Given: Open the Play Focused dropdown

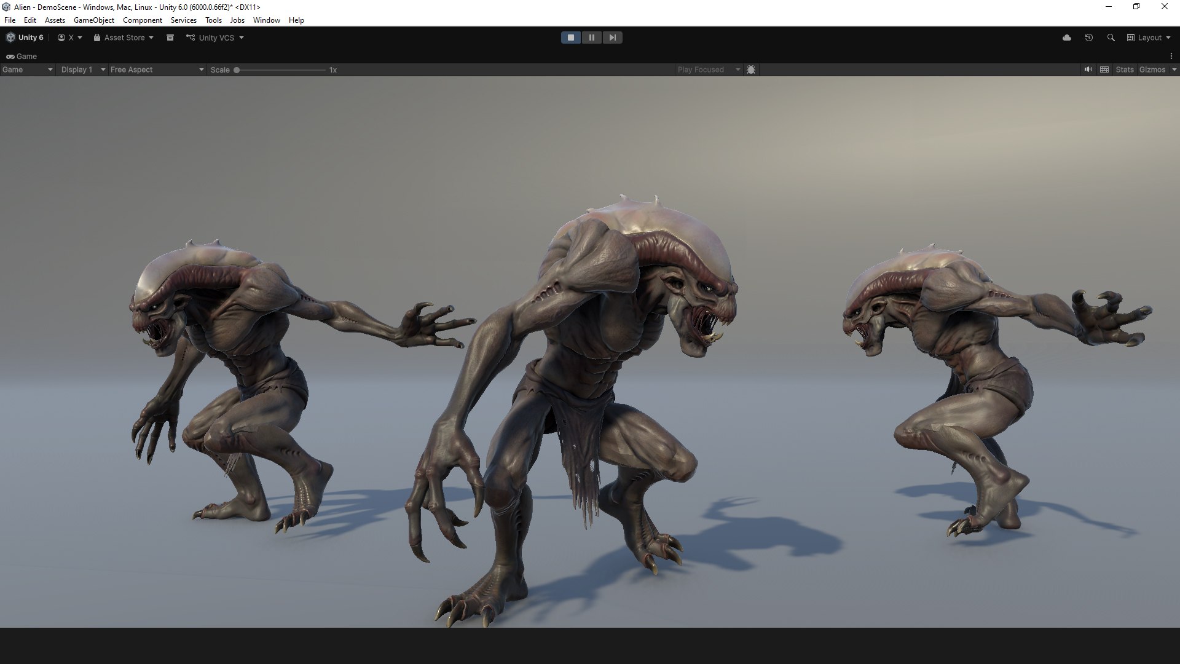Looking at the screenshot, I should click(x=709, y=69).
